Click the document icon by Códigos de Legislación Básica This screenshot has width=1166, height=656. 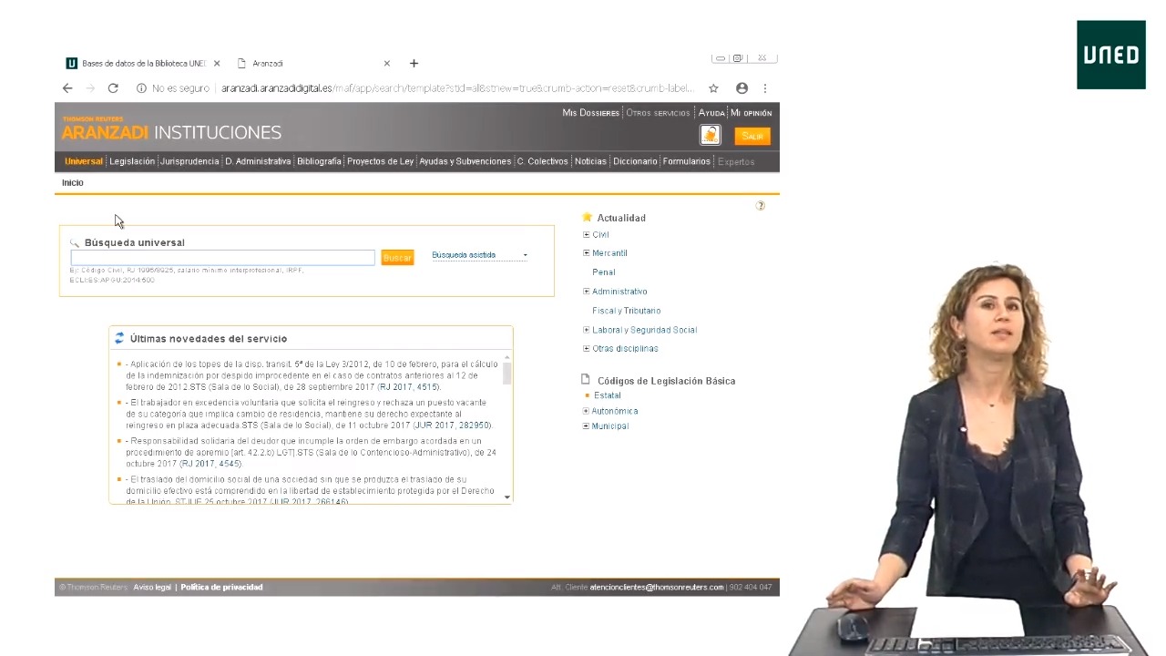coord(586,380)
